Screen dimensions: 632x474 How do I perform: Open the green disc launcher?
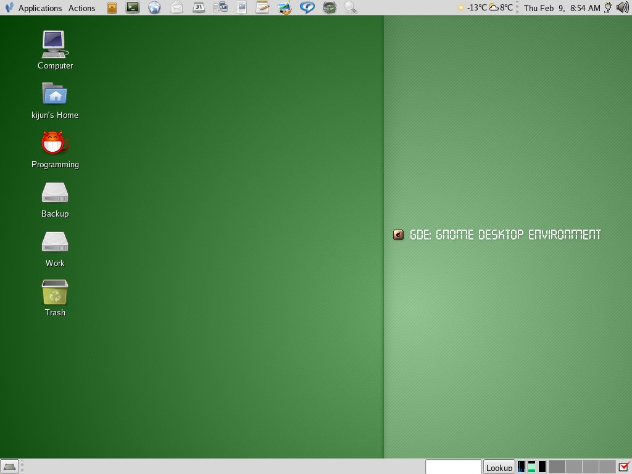pos(330,7)
